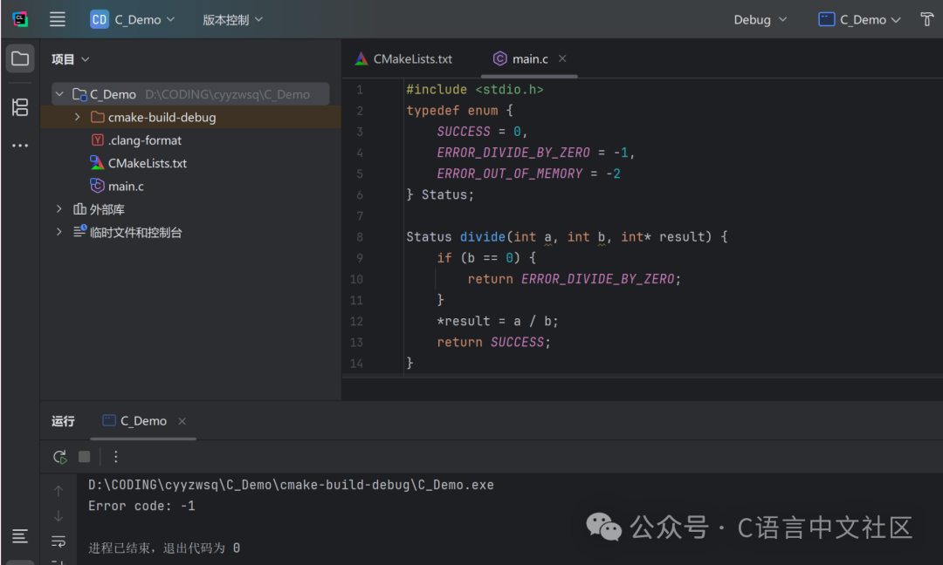Open the hamburger main menu

57,19
